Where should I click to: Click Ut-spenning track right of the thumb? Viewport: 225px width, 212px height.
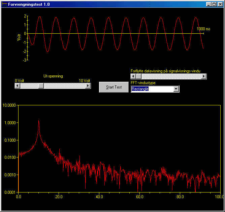(x=64, y=86)
